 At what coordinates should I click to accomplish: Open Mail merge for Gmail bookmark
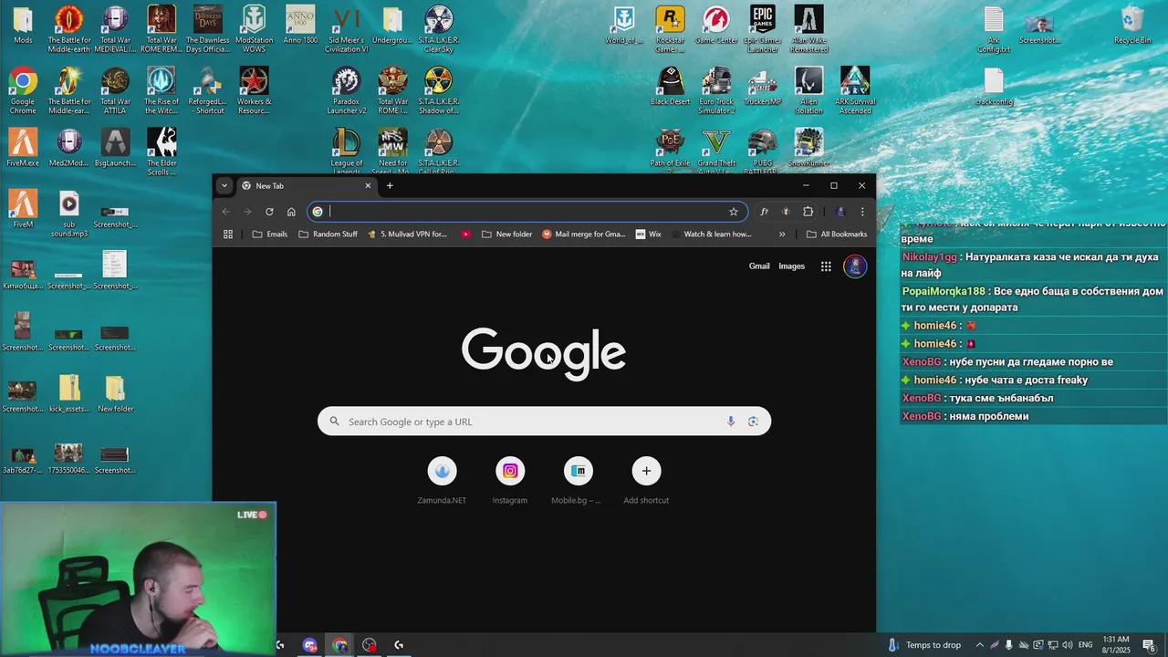click(584, 235)
